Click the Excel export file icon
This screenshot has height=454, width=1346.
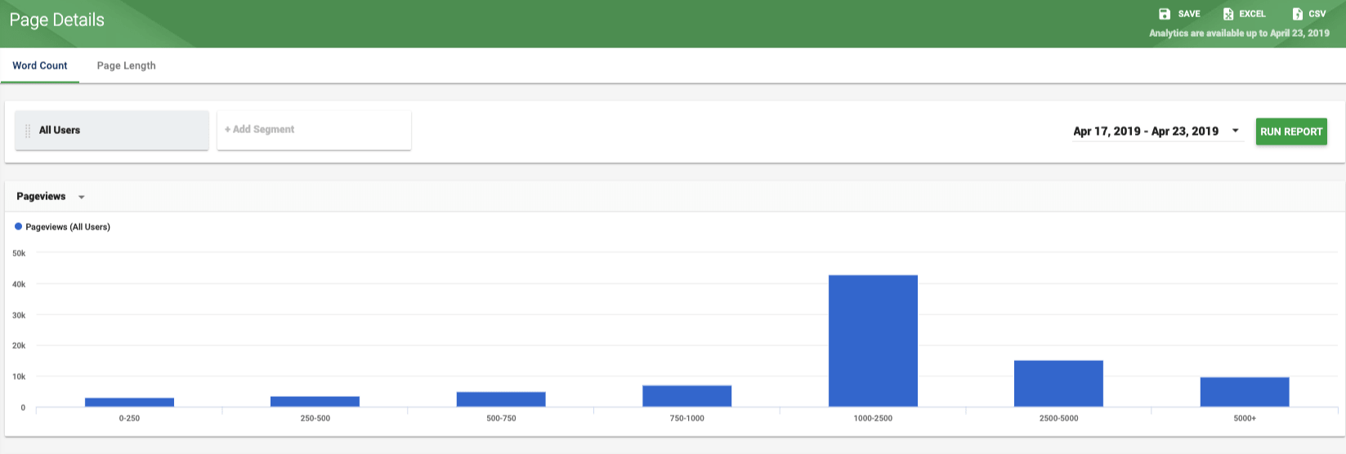(x=1227, y=14)
